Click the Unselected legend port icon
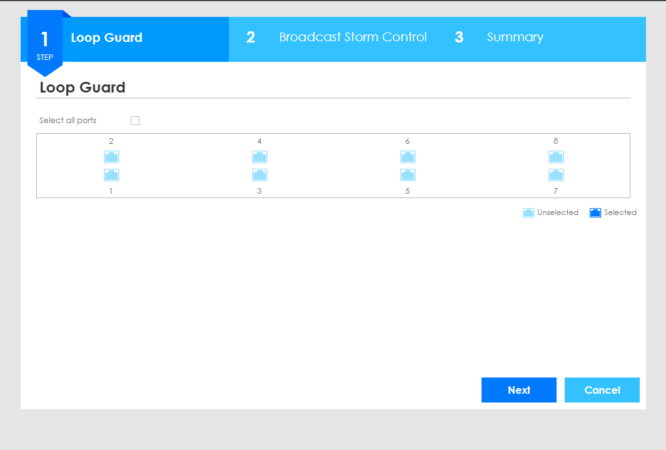The width and height of the screenshot is (666, 450). click(528, 212)
